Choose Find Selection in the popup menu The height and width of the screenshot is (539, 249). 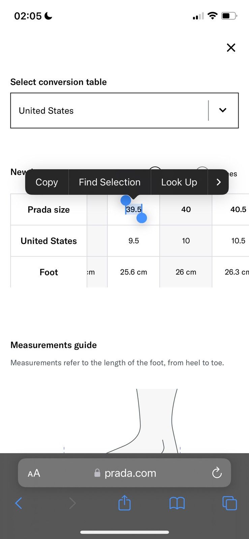click(x=110, y=182)
